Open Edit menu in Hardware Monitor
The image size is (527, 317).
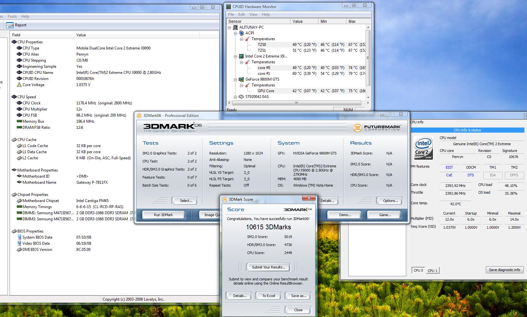click(242, 14)
